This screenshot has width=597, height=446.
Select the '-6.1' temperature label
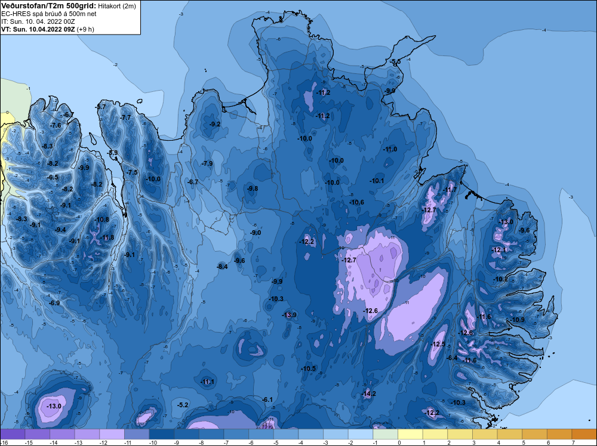point(267,399)
